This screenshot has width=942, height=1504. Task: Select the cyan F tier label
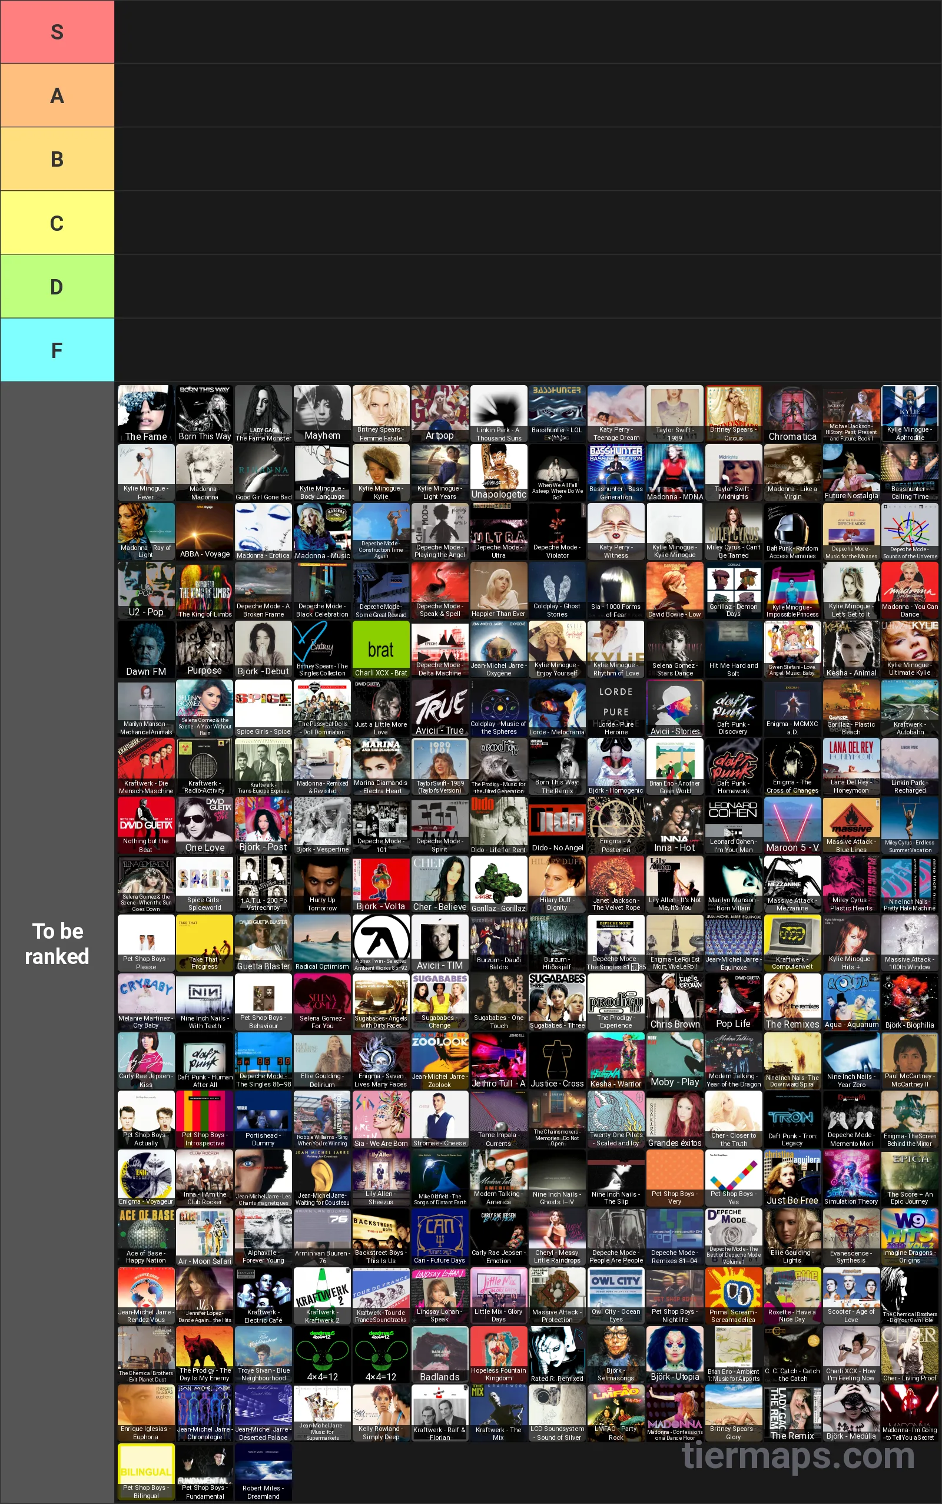pos(57,350)
